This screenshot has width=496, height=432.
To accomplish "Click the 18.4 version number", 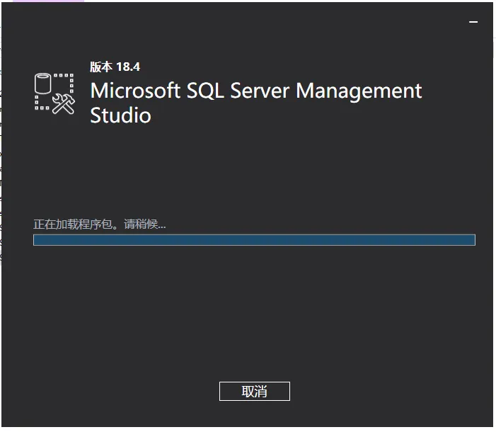I will [x=128, y=67].
